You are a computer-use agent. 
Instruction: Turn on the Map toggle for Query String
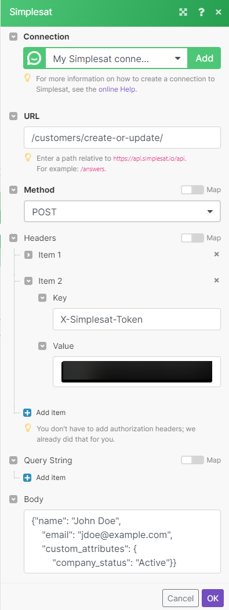[x=192, y=460]
